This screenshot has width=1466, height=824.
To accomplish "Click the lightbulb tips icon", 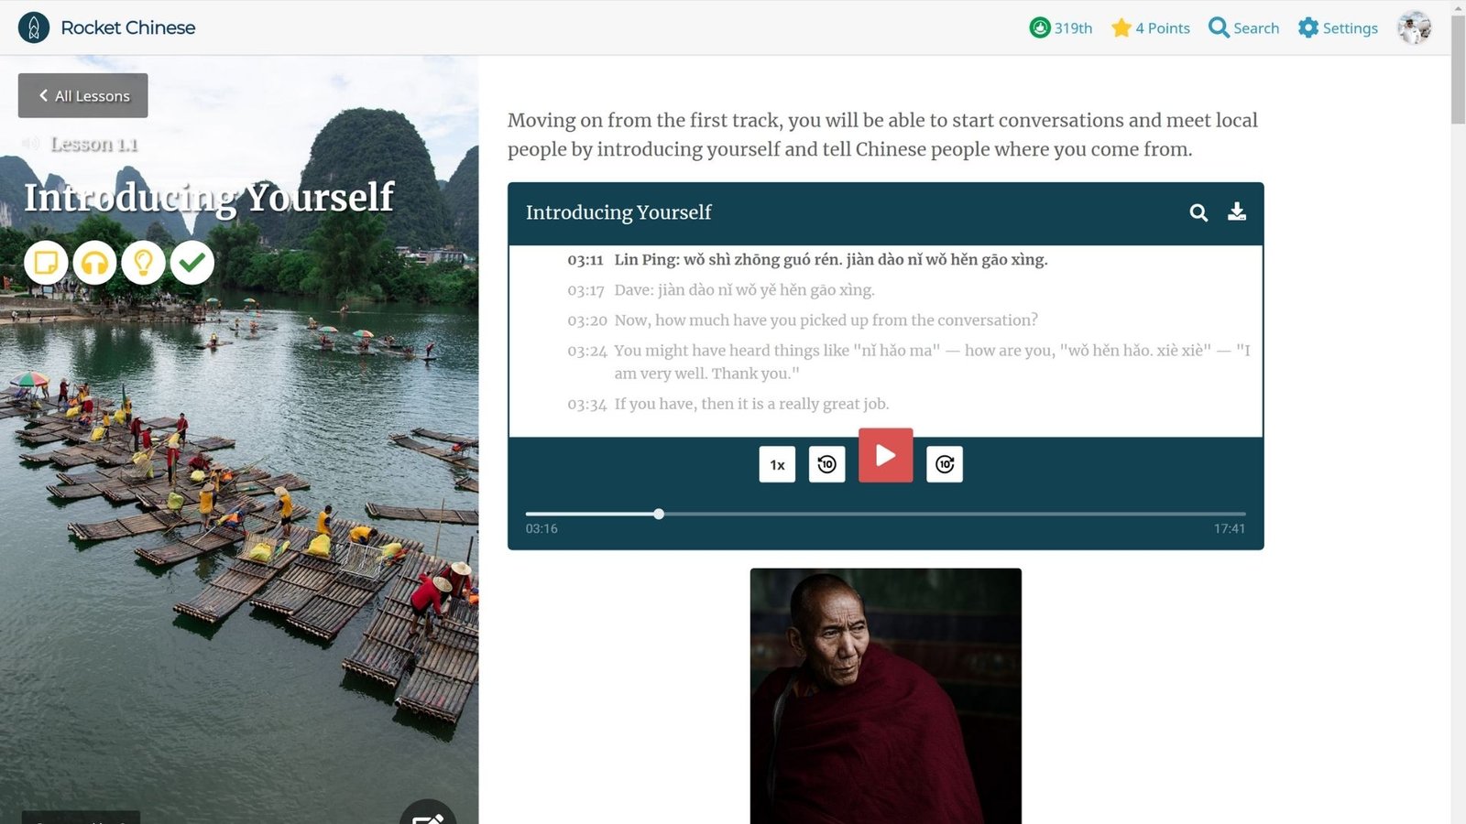I will pos(143,263).
